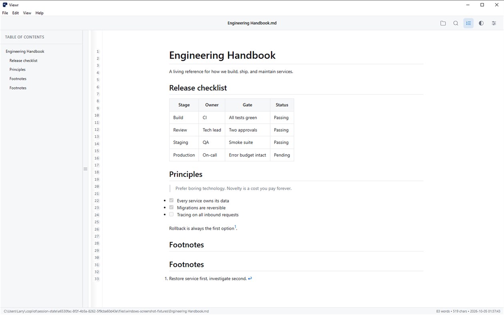
Task: Click the 'Prefer boring technology' blockquote
Action: (x=233, y=188)
